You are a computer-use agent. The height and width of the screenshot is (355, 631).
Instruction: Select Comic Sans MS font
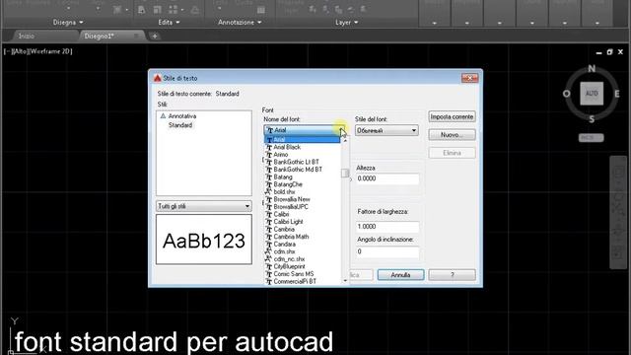point(294,274)
